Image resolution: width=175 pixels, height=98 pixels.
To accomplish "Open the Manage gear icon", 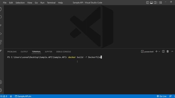I will [x=1, y=90].
